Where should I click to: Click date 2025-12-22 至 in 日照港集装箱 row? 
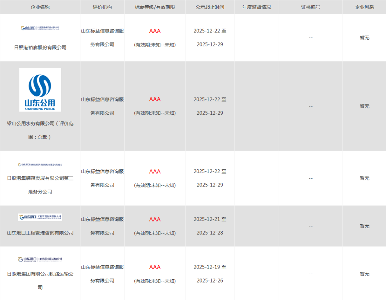pyautogui.click(x=210, y=171)
